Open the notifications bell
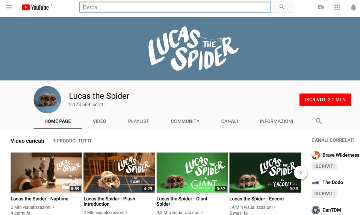 (353, 8)
